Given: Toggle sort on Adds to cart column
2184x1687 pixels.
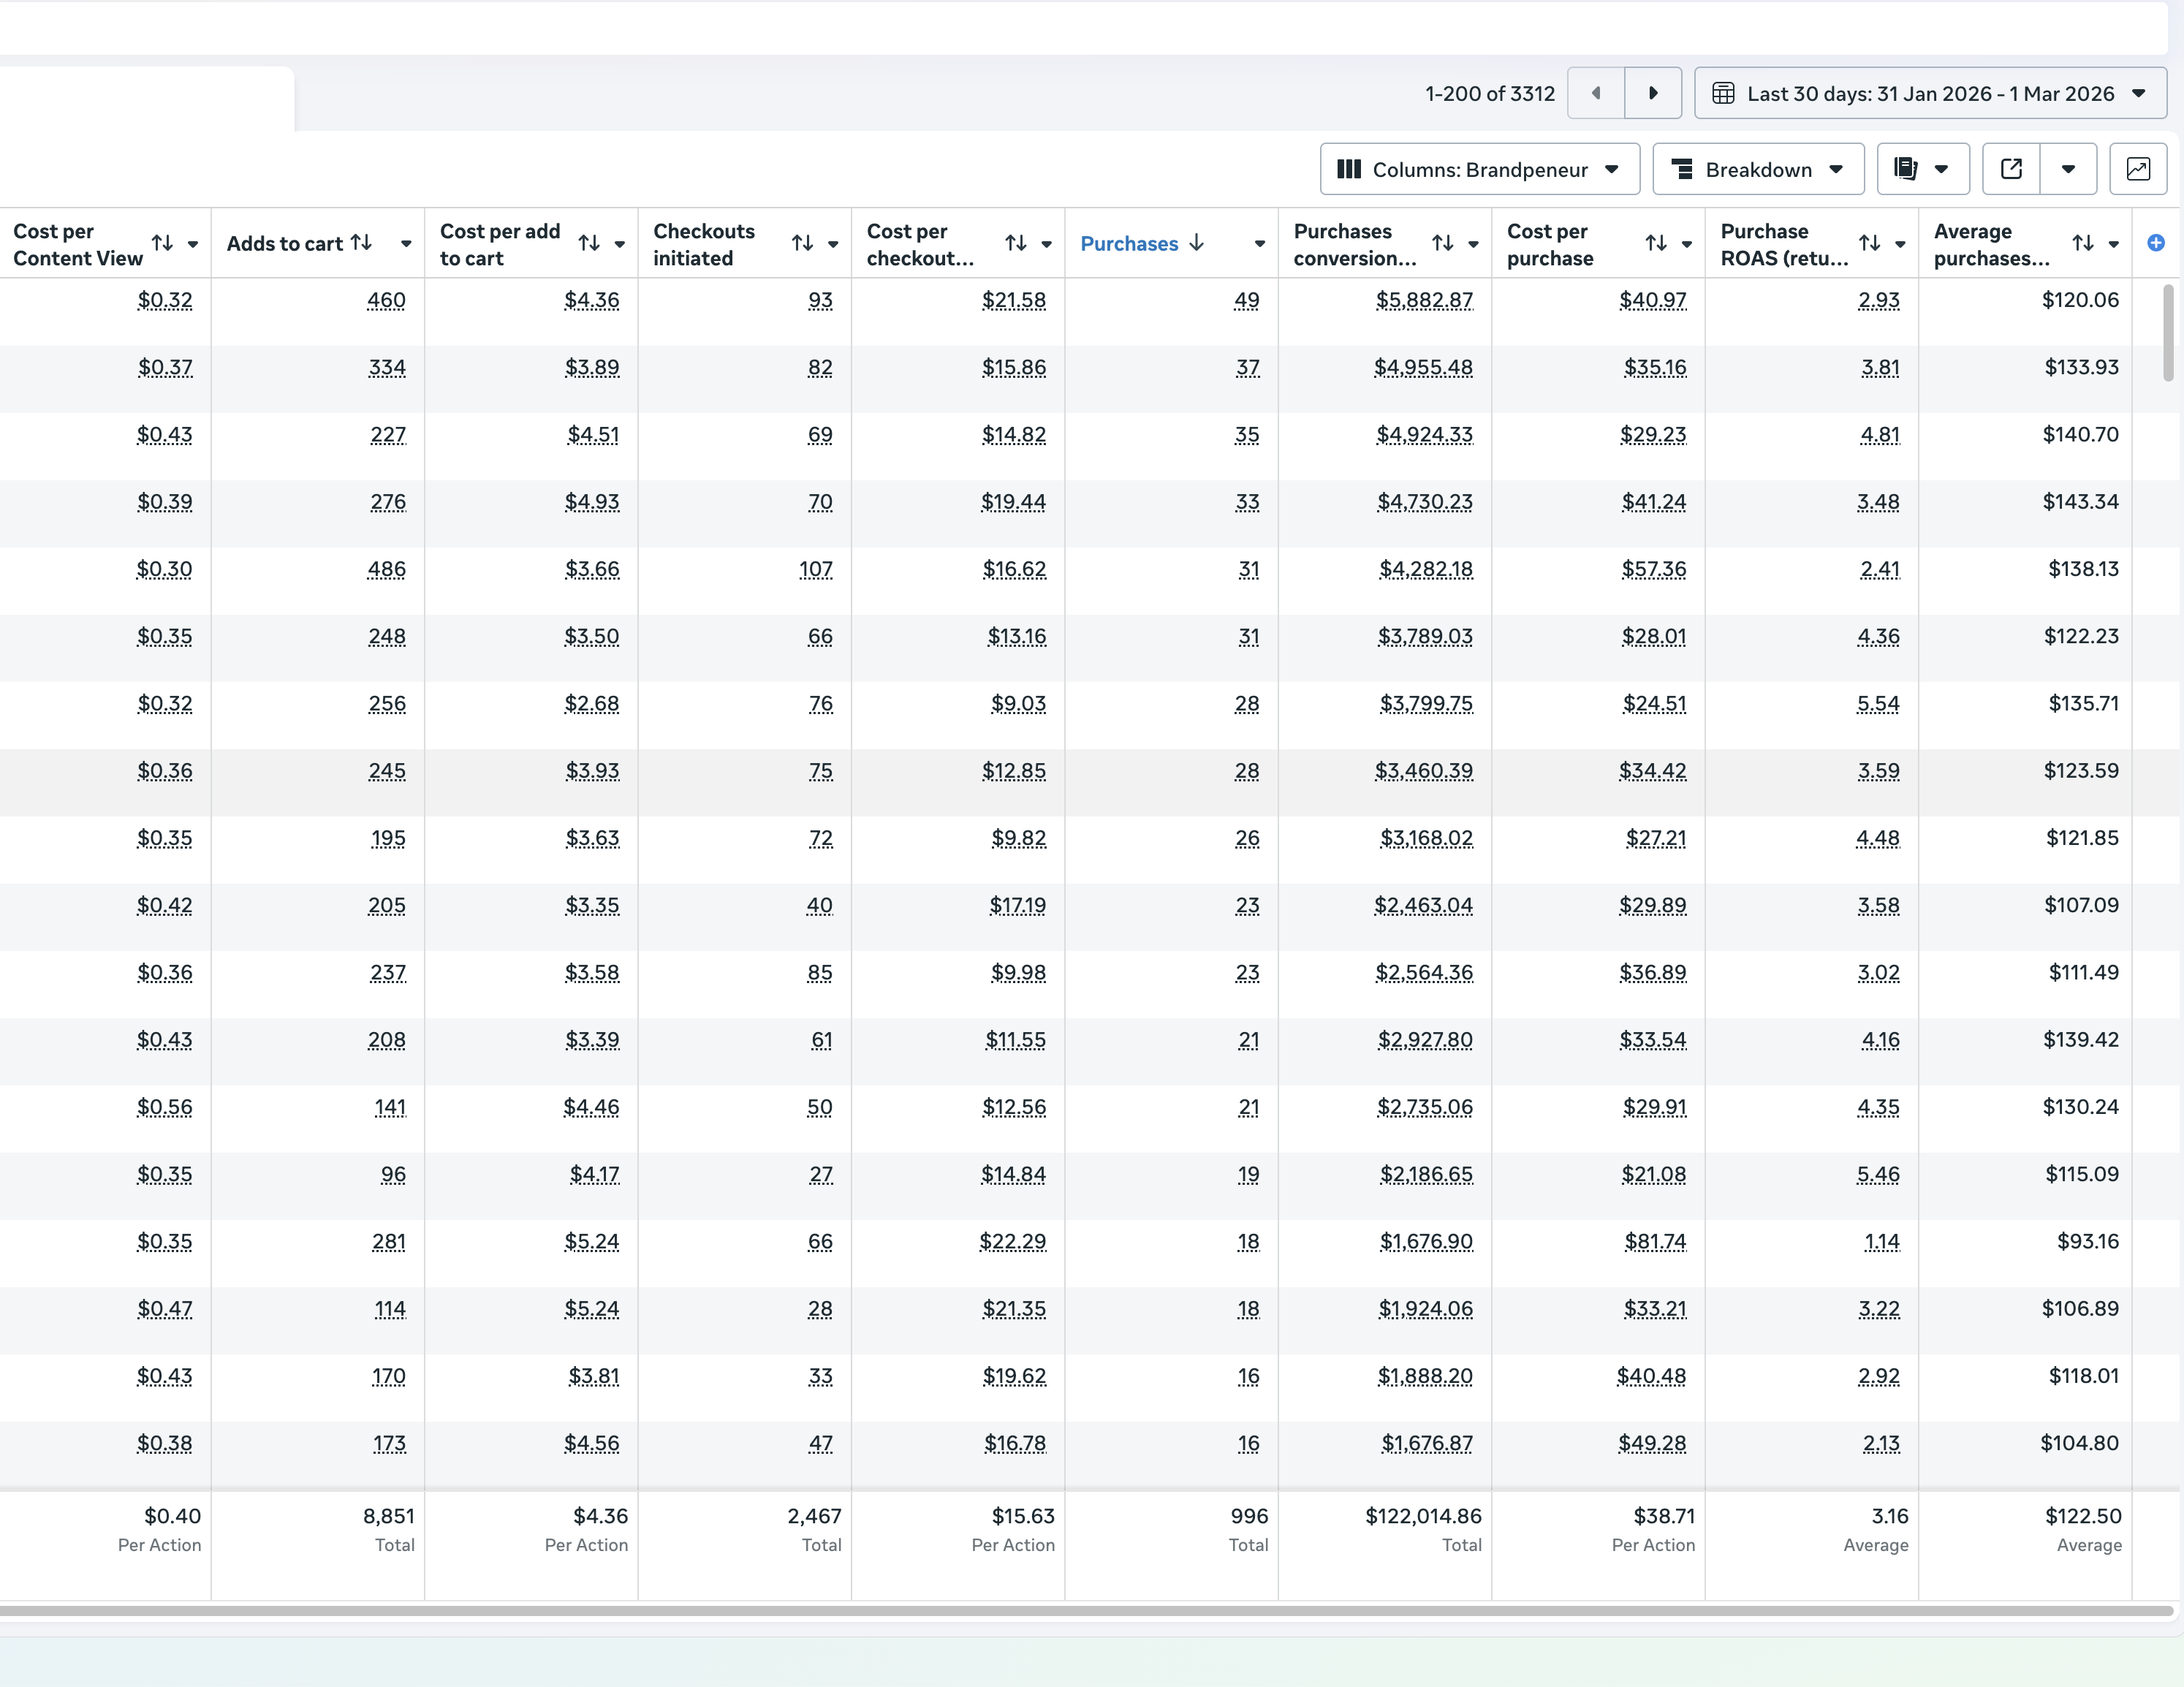Looking at the screenshot, I should (362, 242).
